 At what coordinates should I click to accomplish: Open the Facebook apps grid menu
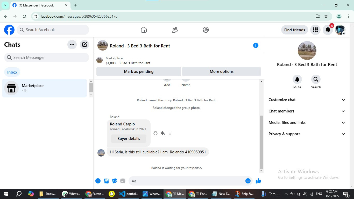(315, 30)
